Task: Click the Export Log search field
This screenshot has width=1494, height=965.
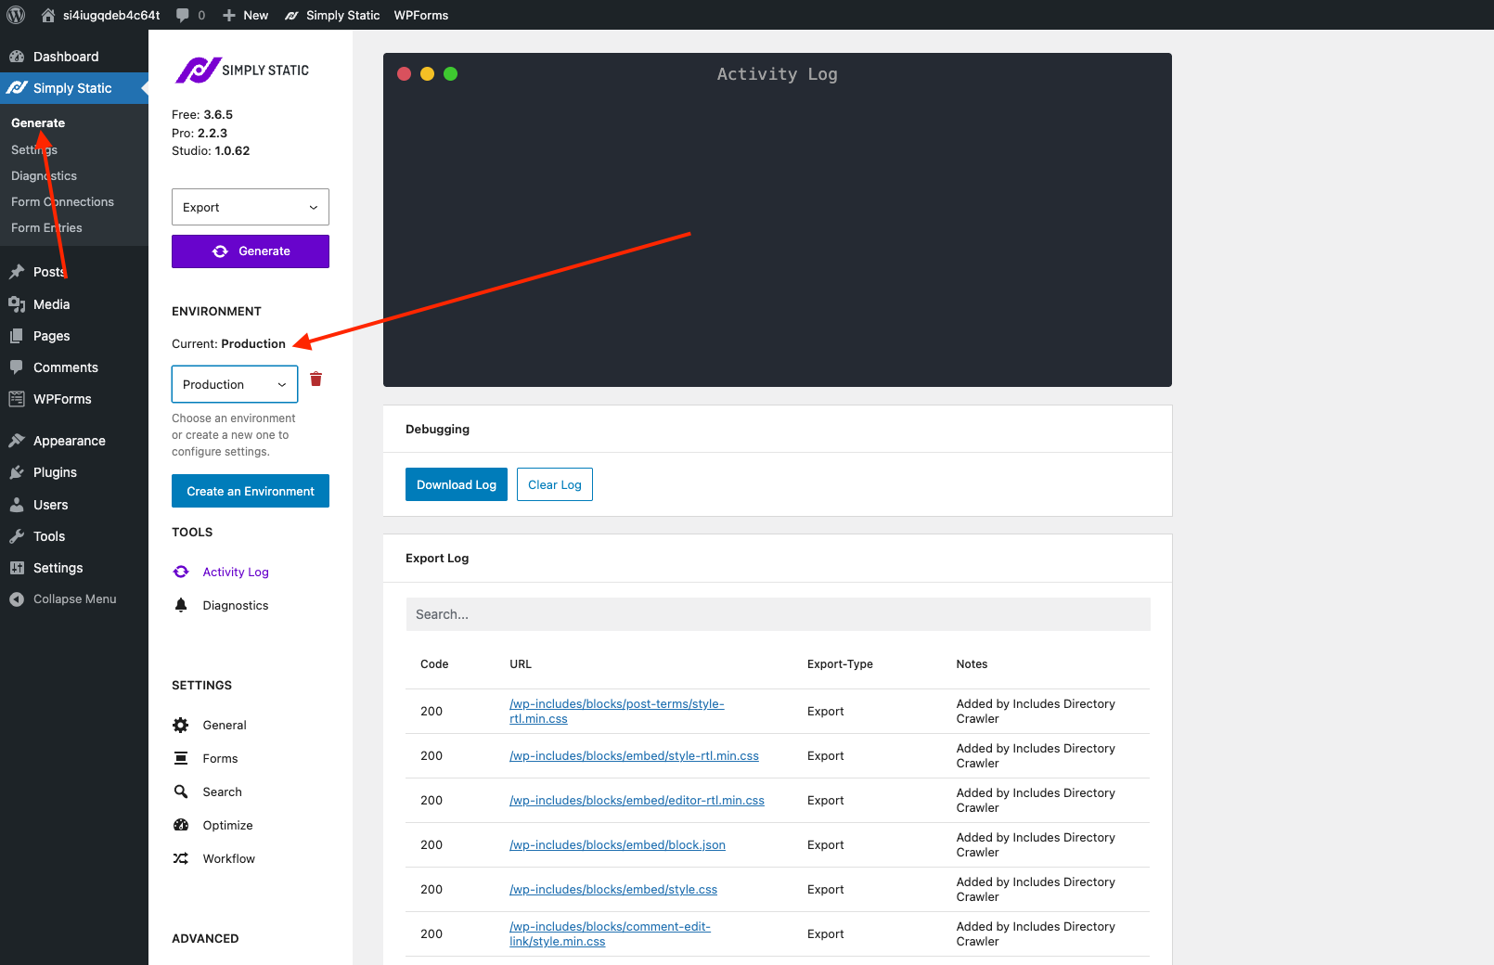Action: click(779, 614)
